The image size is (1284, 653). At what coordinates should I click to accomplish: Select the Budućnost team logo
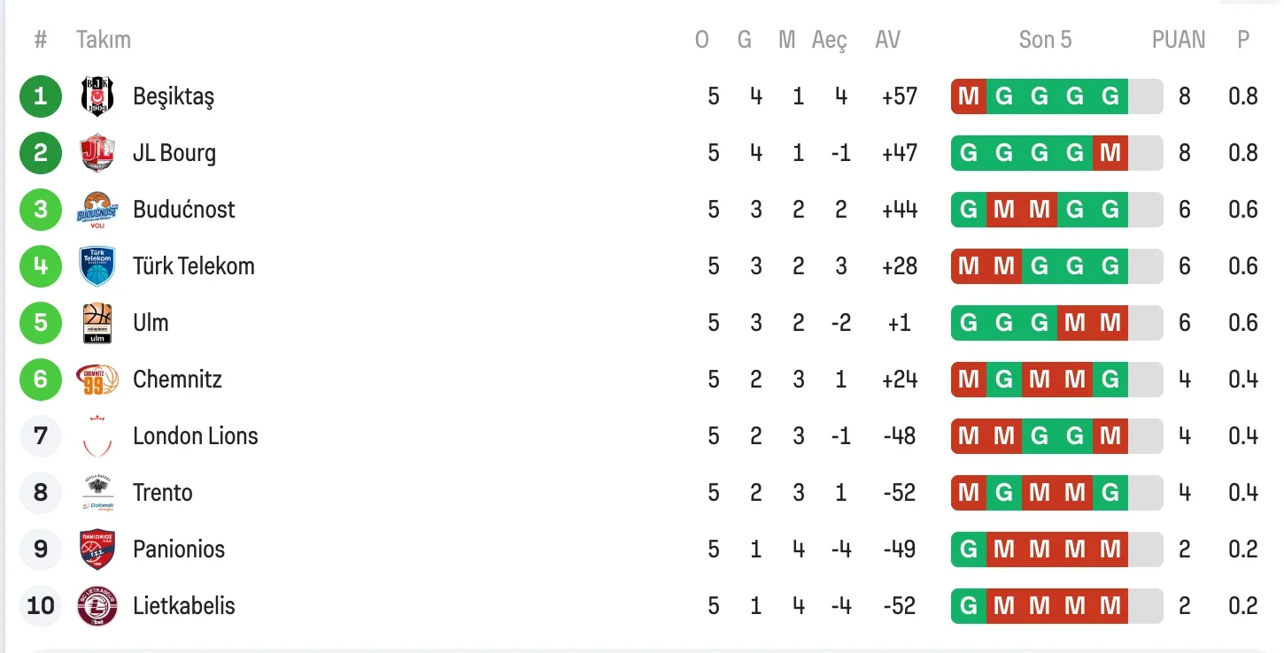click(97, 210)
